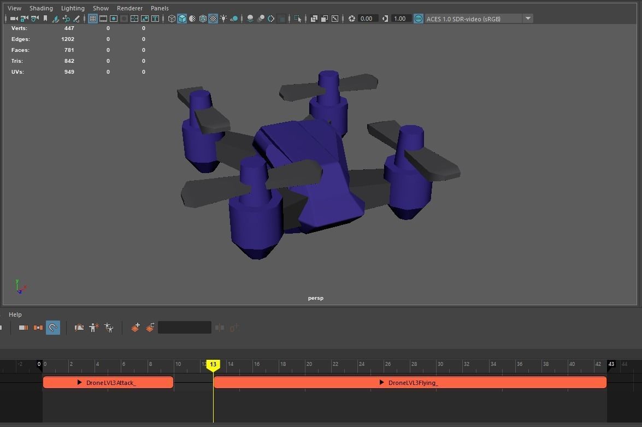
Task: Click the two-figures relocator icon
Action: tap(109, 328)
